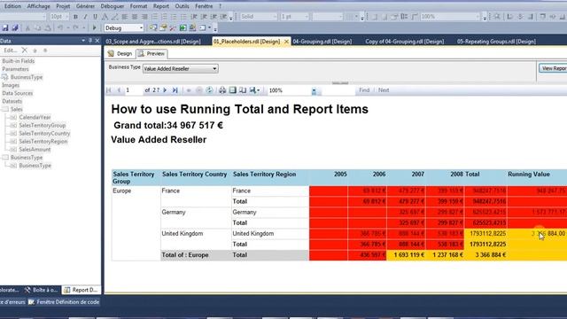Click the Save All icon
567x319 pixels.
(x=15, y=27)
